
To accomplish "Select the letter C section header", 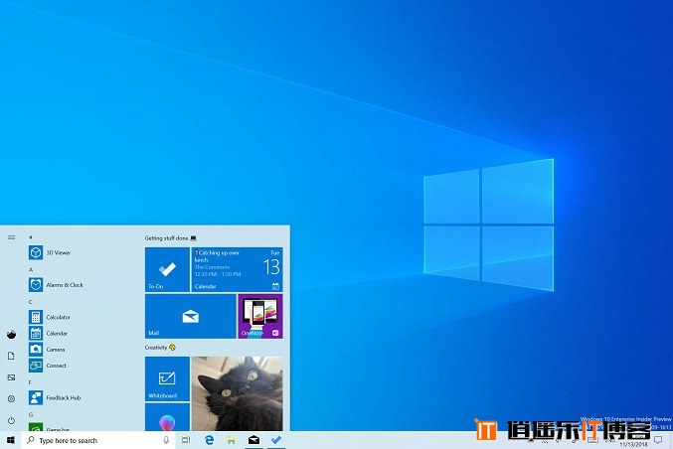I will click(x=31, y=302).
